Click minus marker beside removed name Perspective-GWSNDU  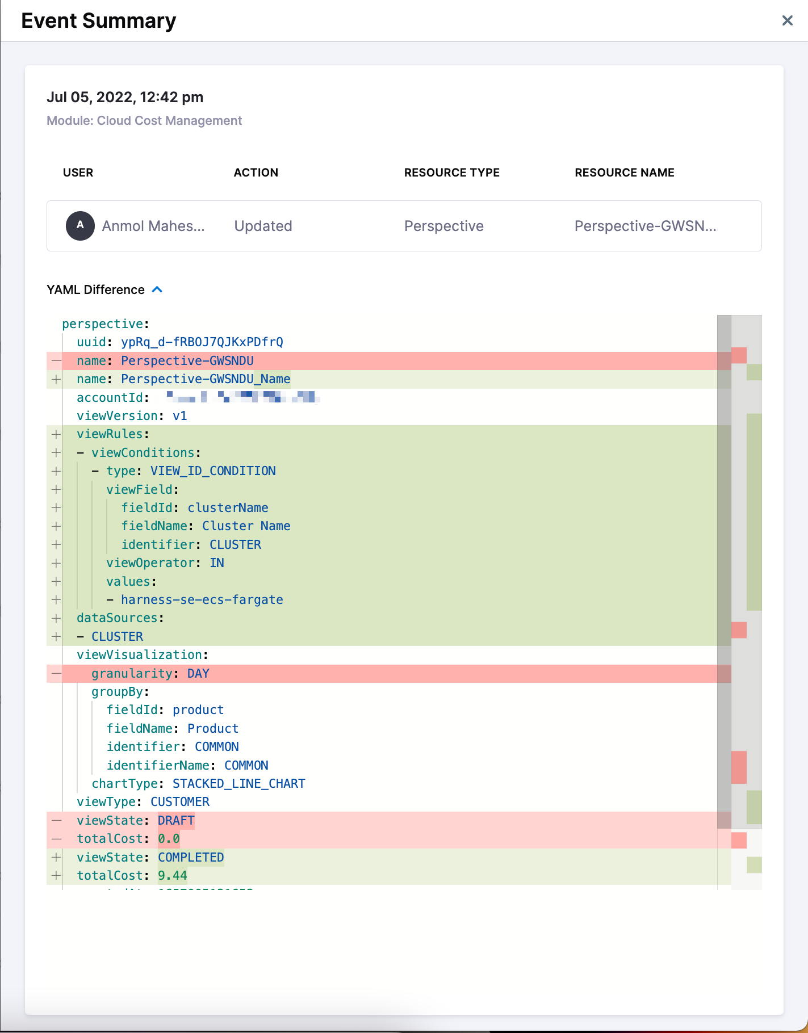[x=56, y=361]
